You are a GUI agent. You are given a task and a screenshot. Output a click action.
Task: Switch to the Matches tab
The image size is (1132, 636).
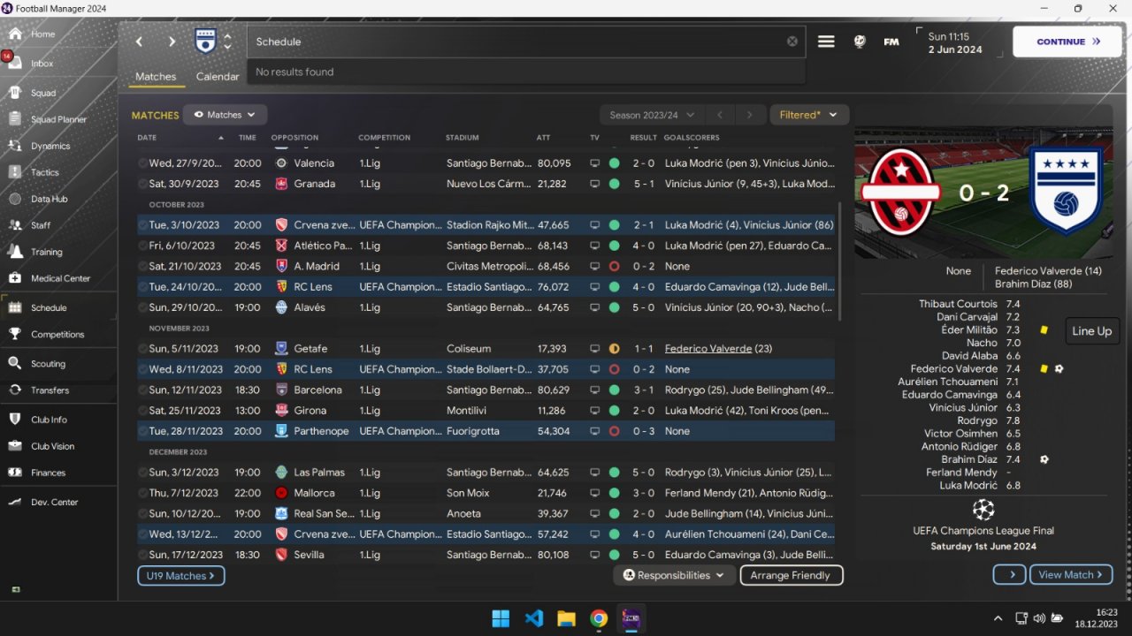point(156,77)
